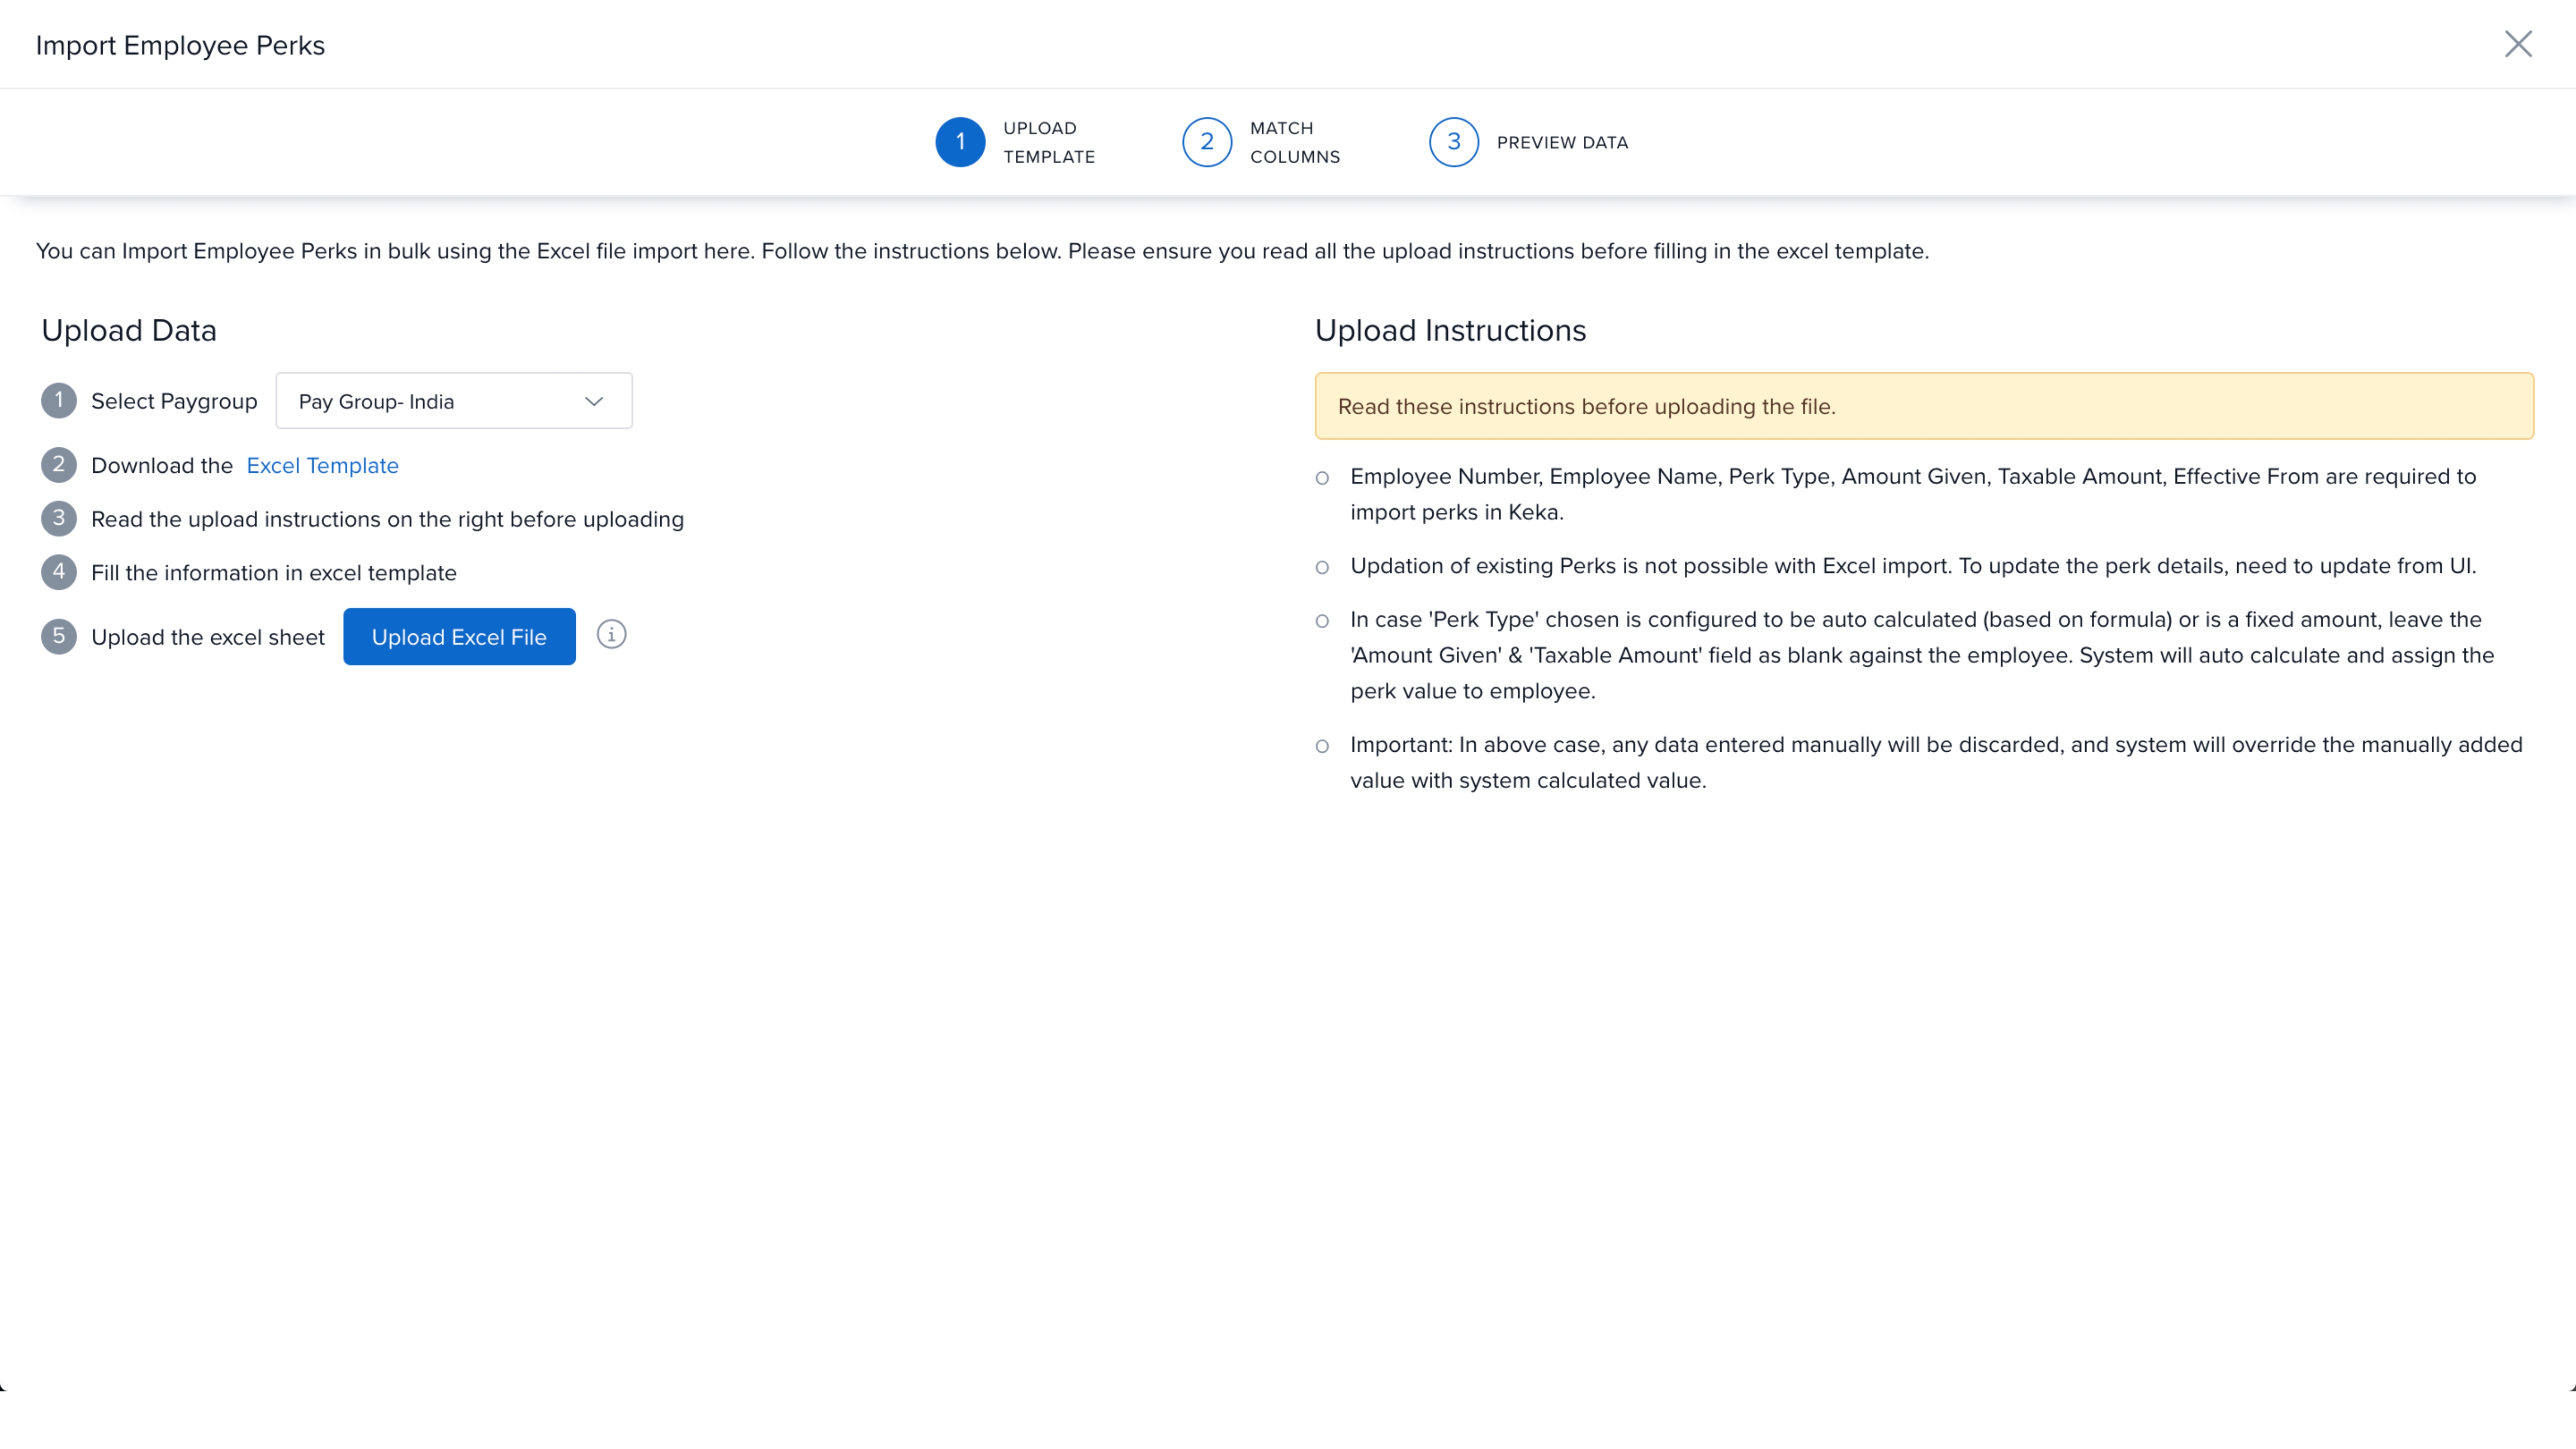Click gray step badge 1 beside Select Paygroup
Screen dimensions: 2576x1449
click(58, 401)
